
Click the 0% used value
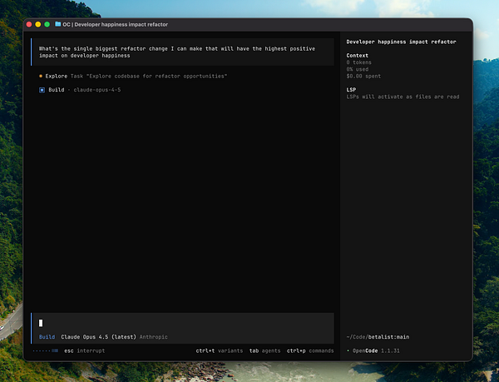point(357,69)
